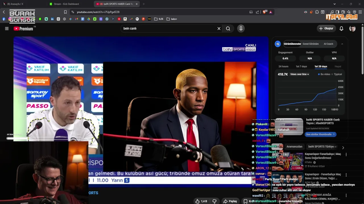Open the browser main menu icon
Viewport: 364px width, 204px height.
pyautogui.click(x=360, y=12)
